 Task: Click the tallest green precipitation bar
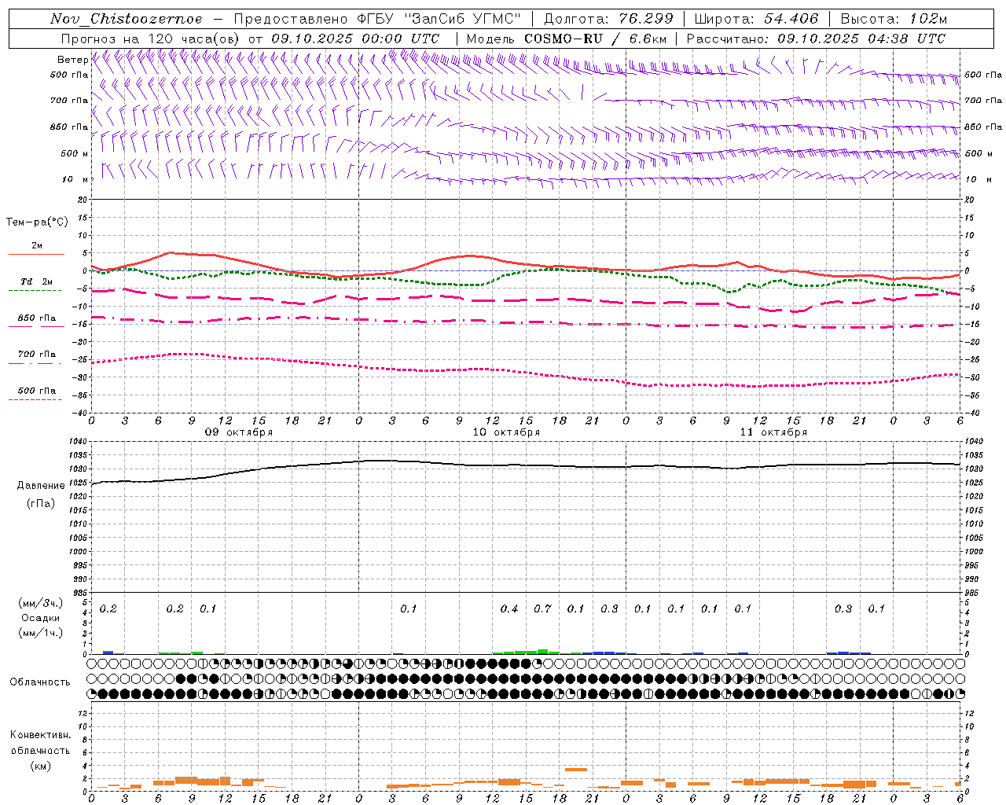(x=542, y=651)
